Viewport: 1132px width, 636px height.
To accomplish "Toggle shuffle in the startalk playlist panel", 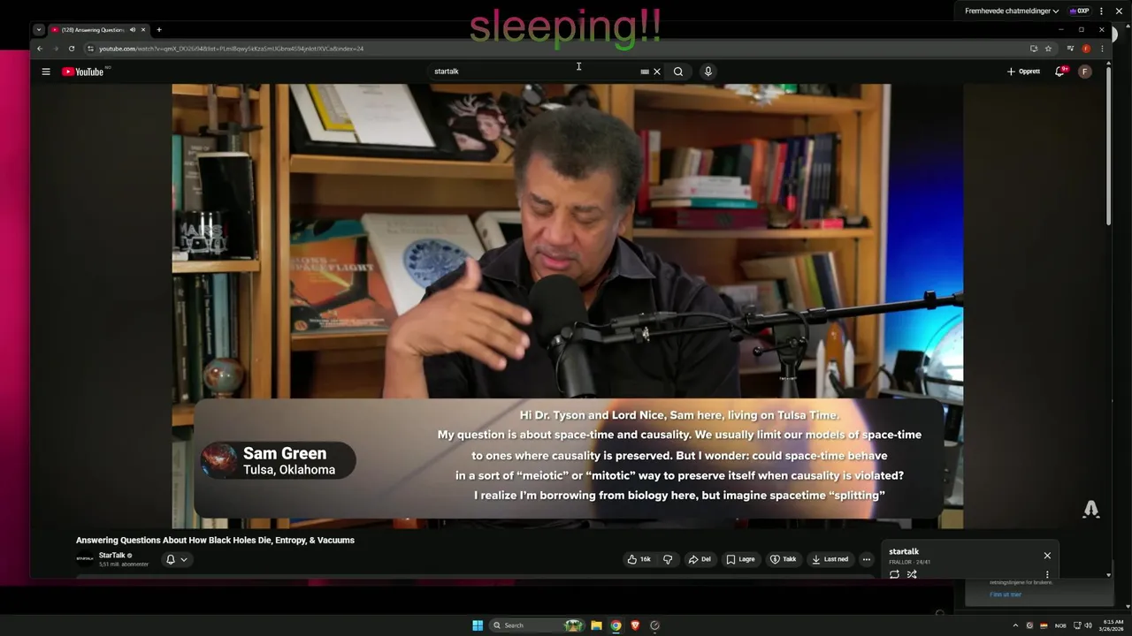I will pos(912,574).
